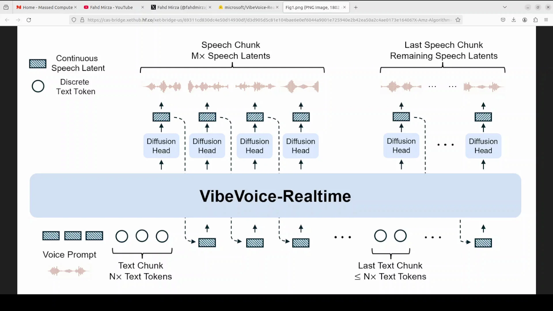Go back to the previous page
The width and height of the screenshot is (553, 311).
coord(7,20)
